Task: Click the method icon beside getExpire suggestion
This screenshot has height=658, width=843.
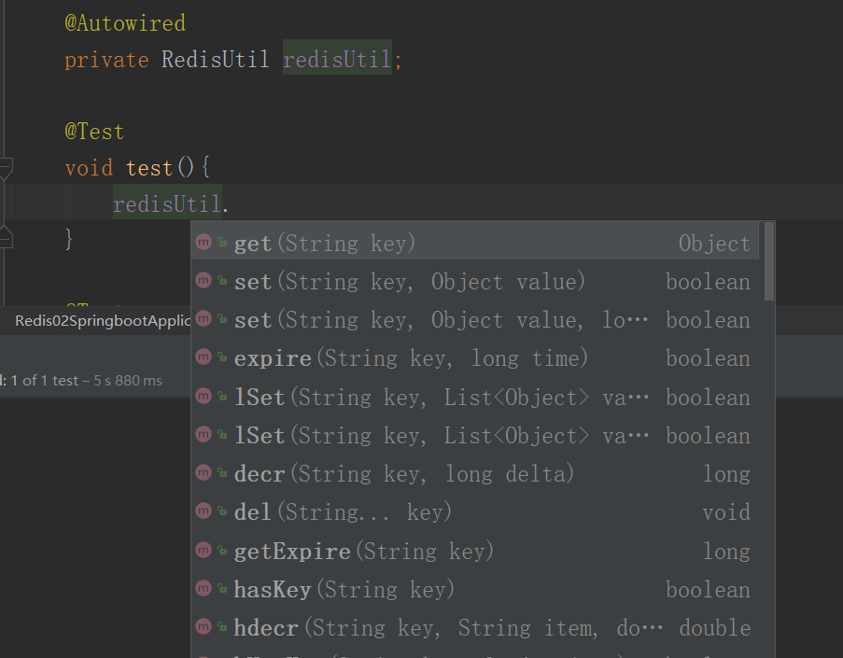Action: [203, 551]
